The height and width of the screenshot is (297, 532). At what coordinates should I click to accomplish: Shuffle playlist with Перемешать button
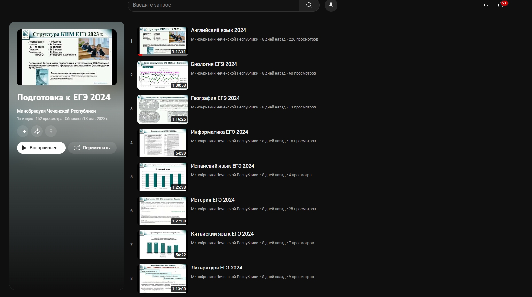coord(92,148)
